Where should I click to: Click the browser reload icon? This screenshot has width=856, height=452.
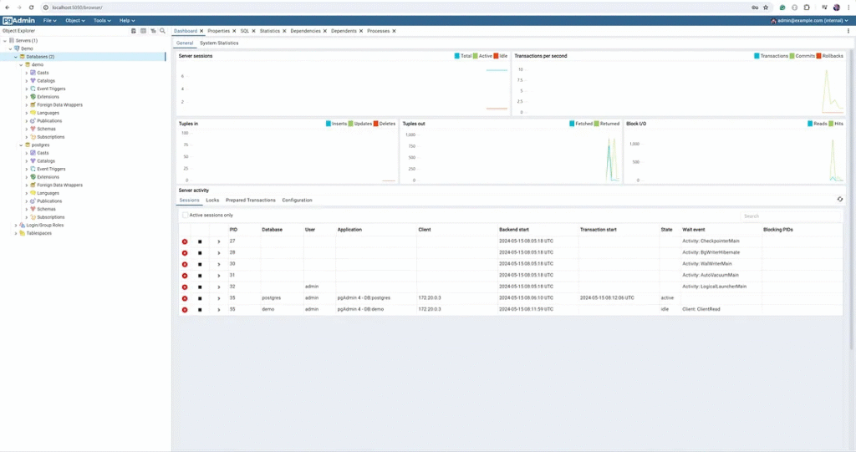31,8
